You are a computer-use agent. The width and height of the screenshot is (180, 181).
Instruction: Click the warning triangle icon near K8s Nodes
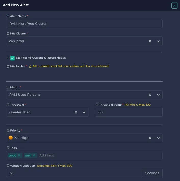click(30, 66)
